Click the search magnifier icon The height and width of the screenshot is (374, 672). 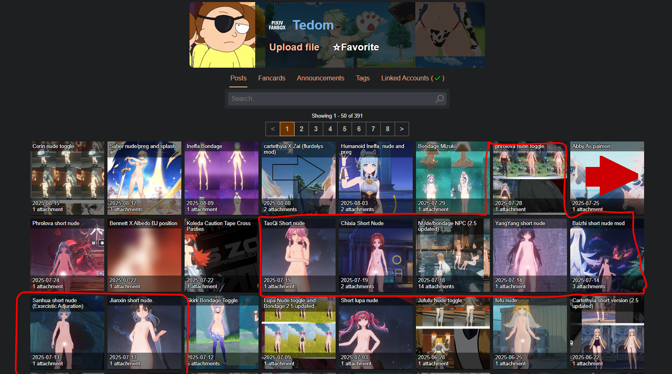pyautogui.click(x=439, y=99)
